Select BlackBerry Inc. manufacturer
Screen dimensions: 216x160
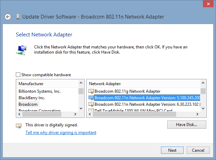click(x=32, y=98)
